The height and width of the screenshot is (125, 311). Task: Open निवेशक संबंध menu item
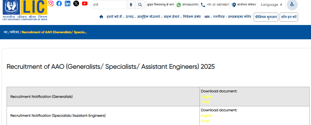pos(192,17)
